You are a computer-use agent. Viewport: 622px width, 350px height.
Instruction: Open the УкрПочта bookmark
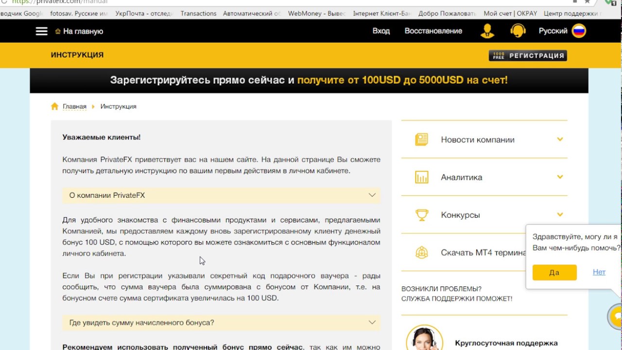click(x=144, y=14)
